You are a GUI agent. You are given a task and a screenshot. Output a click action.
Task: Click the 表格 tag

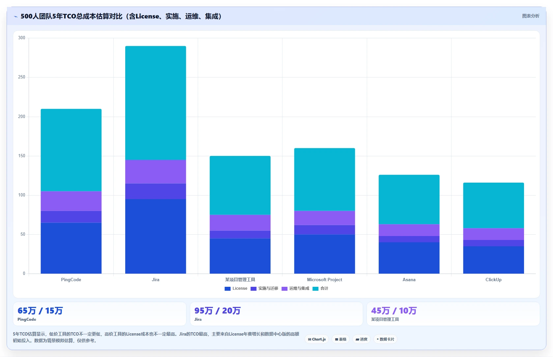(341, 339)
